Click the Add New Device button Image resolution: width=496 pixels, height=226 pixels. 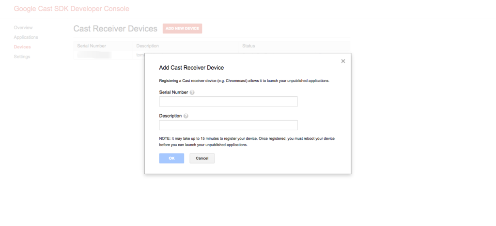182,29
